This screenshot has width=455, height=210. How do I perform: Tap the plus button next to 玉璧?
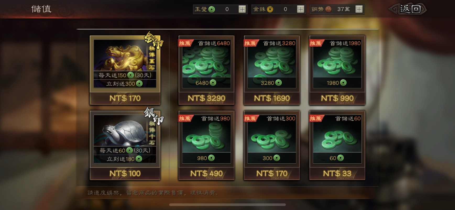242,9
